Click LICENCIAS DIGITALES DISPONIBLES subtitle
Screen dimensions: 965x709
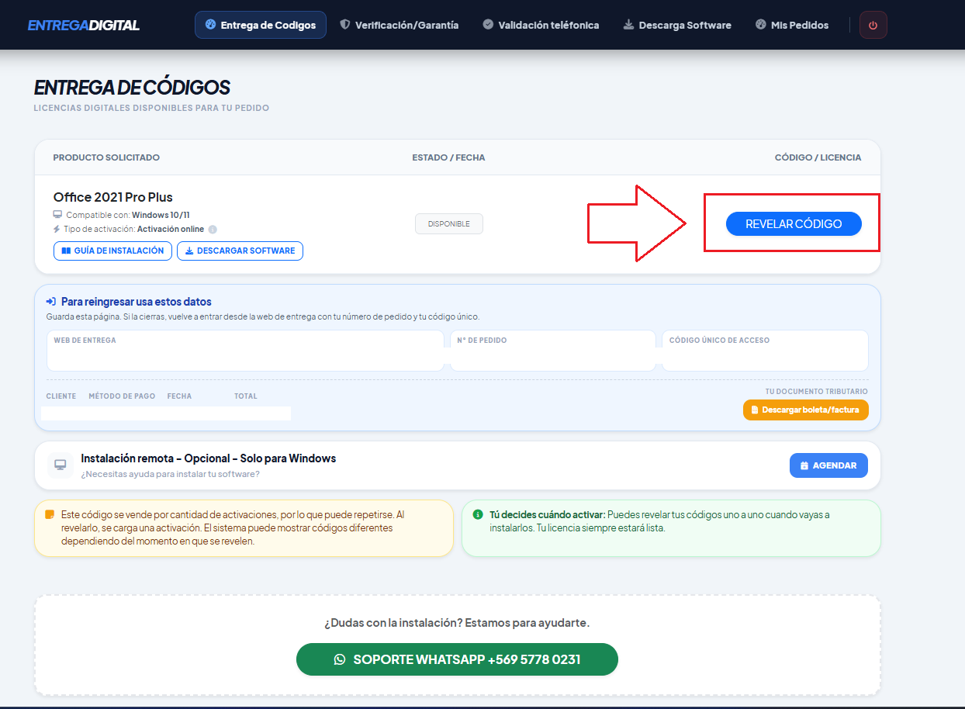pyautogui.click(x=152, y=108)
